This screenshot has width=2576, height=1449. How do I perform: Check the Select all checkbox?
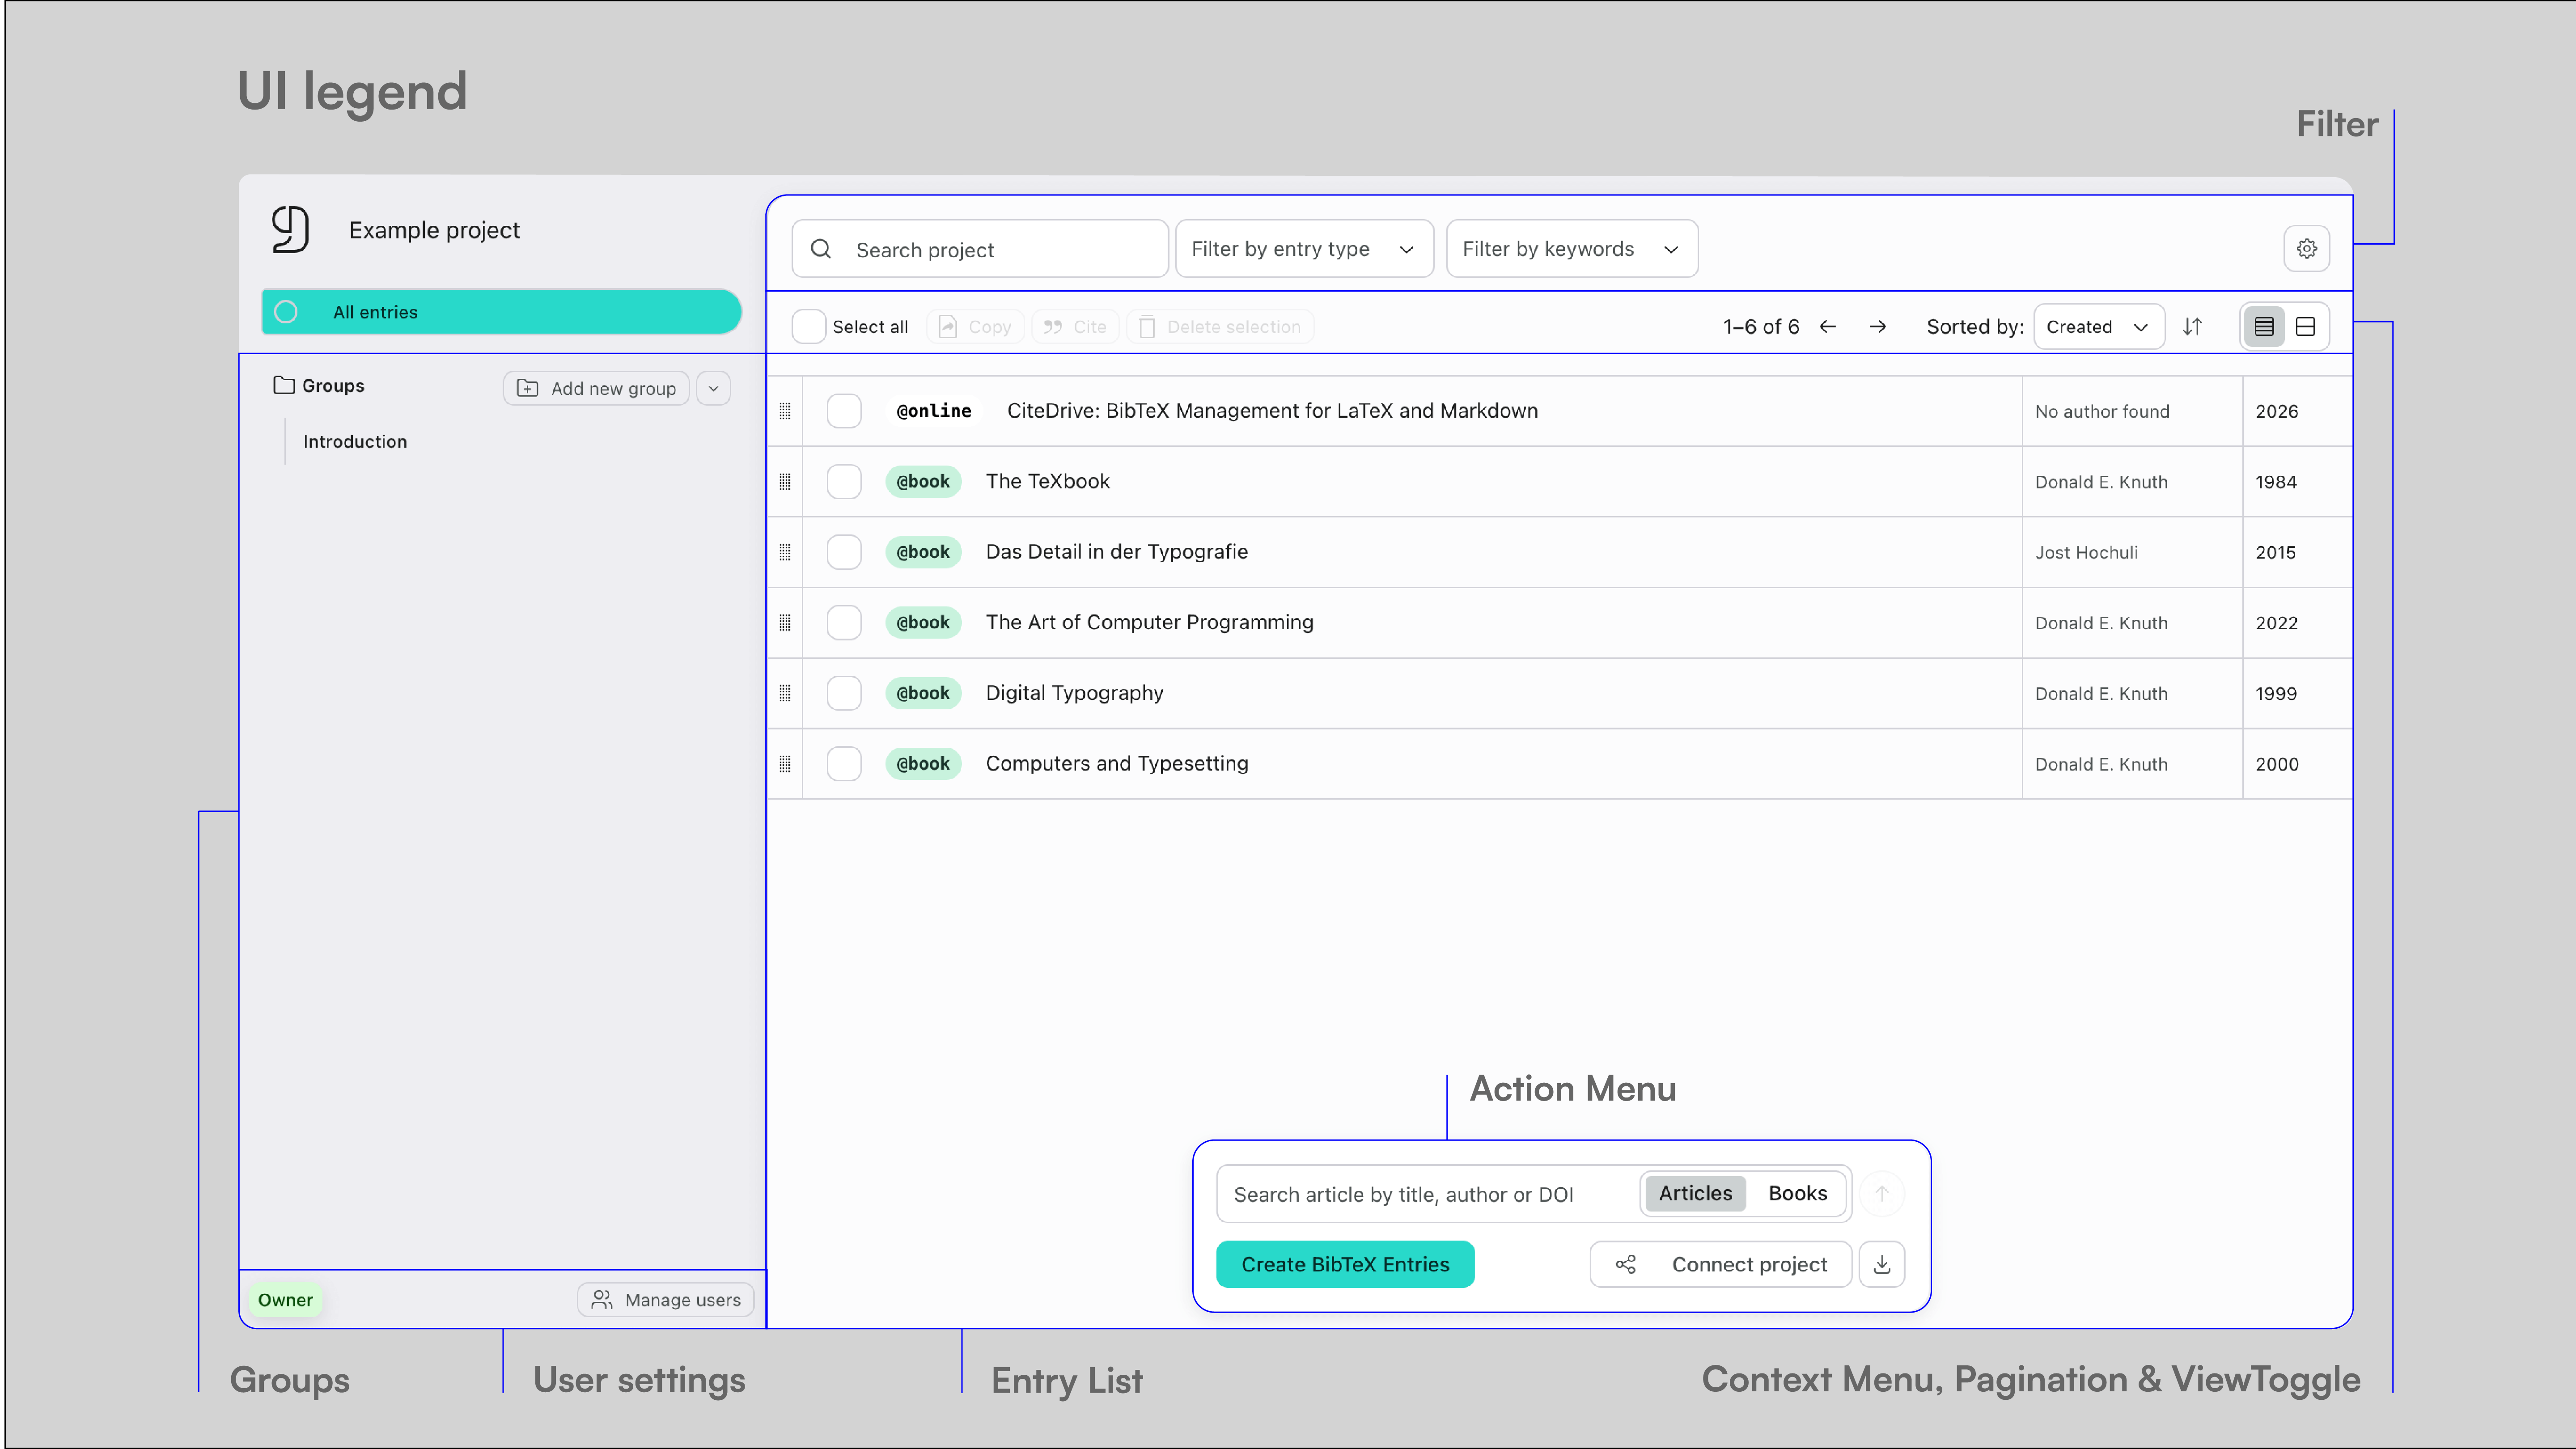pos(808,327)
